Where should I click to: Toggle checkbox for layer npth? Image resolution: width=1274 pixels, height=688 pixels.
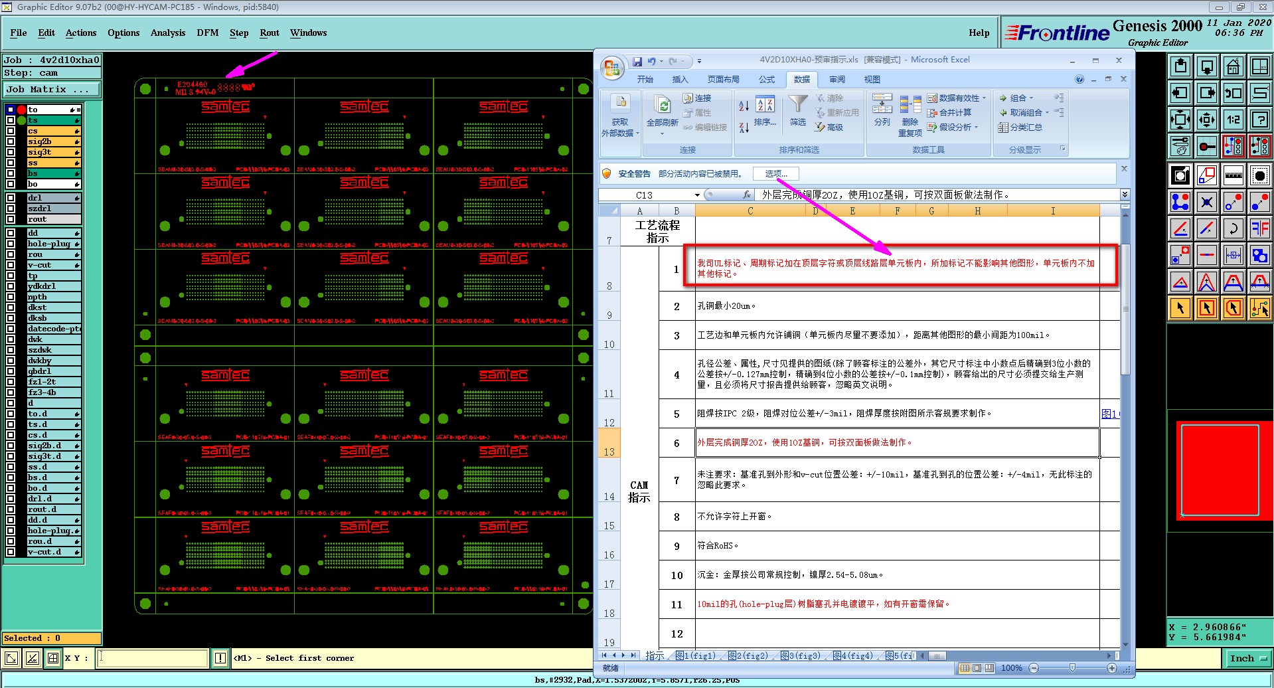point(11,297)
